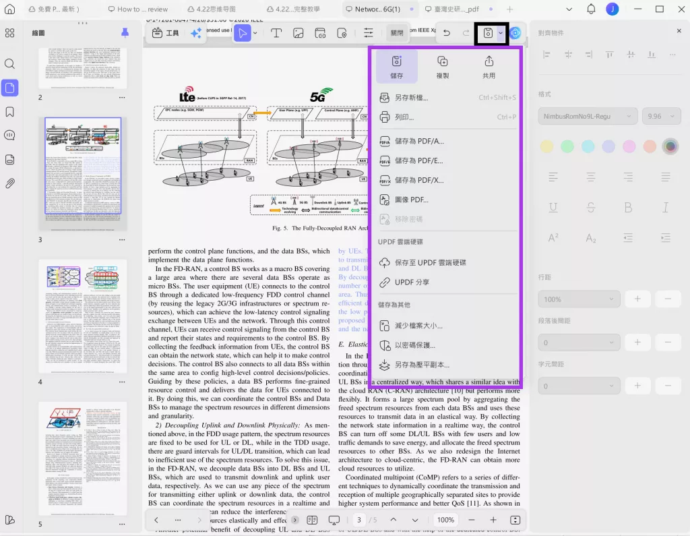The width and height of the screenshot is (690, 536).
Task: Choose Print menu entry
Action: (447, 117)
